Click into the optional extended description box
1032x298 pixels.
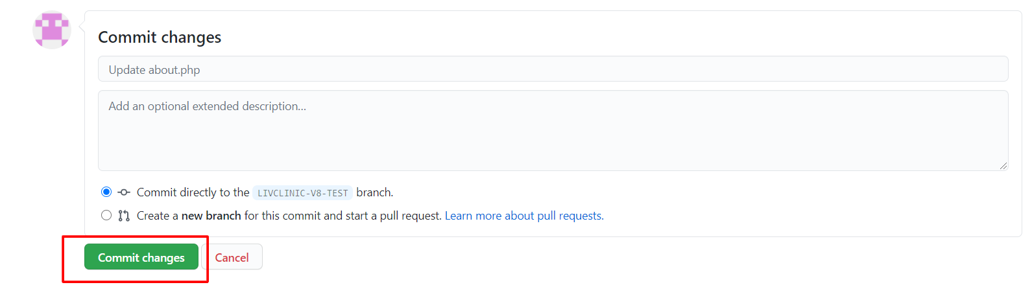(553, 130)
